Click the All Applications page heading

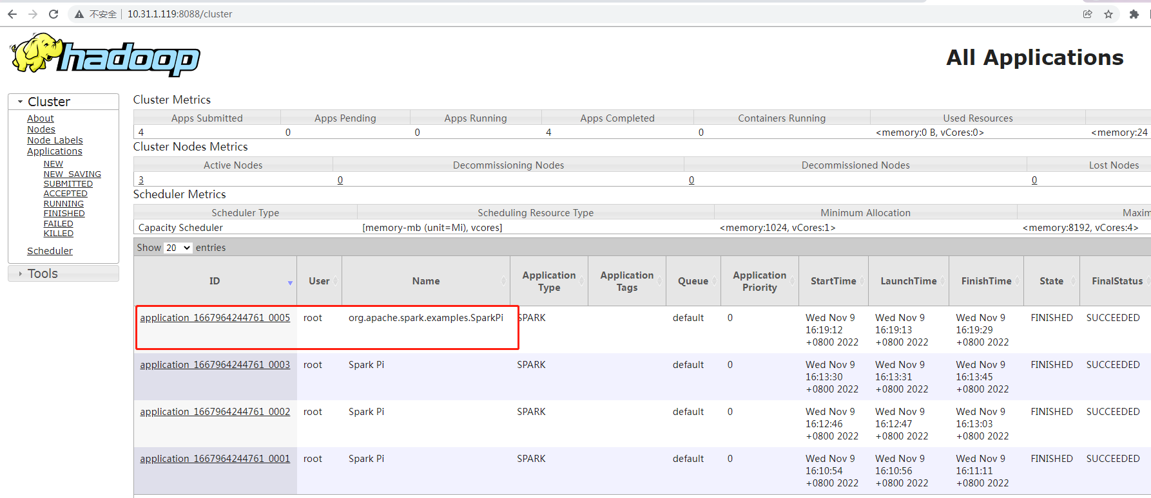[x=1035, y=58]
